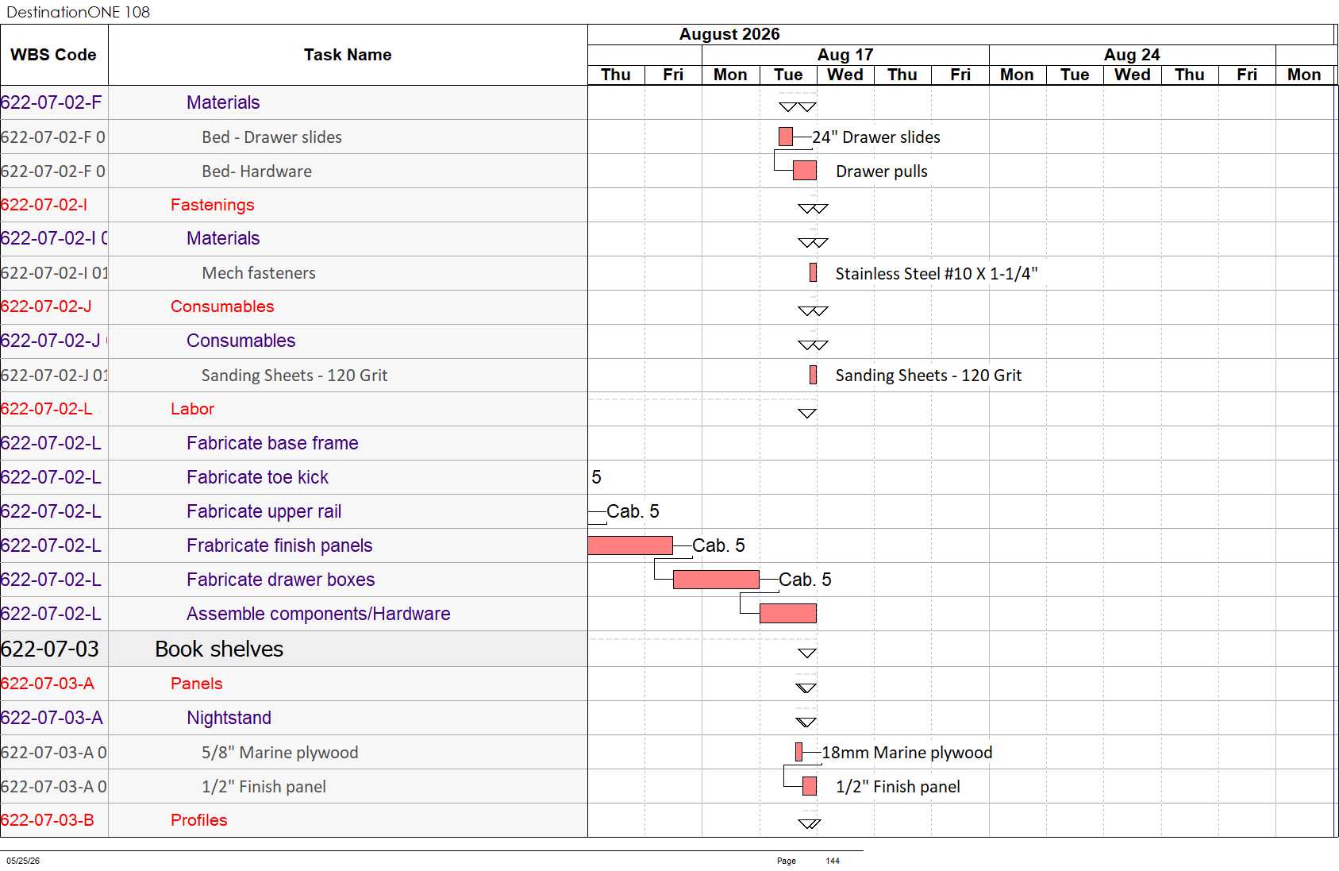Click the Drawer pulls Gantt bar
The height and width of the screenshot is (871, 1339).
tap(805, 171)
